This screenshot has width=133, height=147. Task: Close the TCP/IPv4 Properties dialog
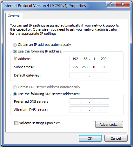click(x=123, y=4)
